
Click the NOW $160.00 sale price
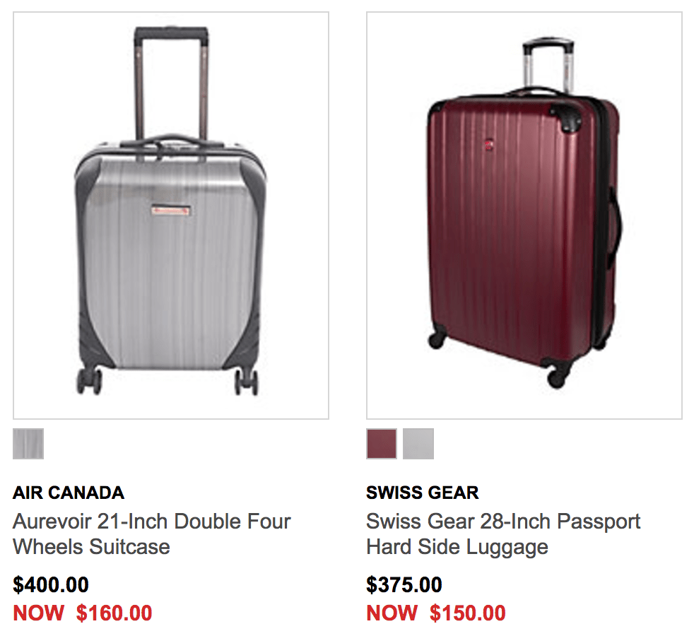(82, 613)
